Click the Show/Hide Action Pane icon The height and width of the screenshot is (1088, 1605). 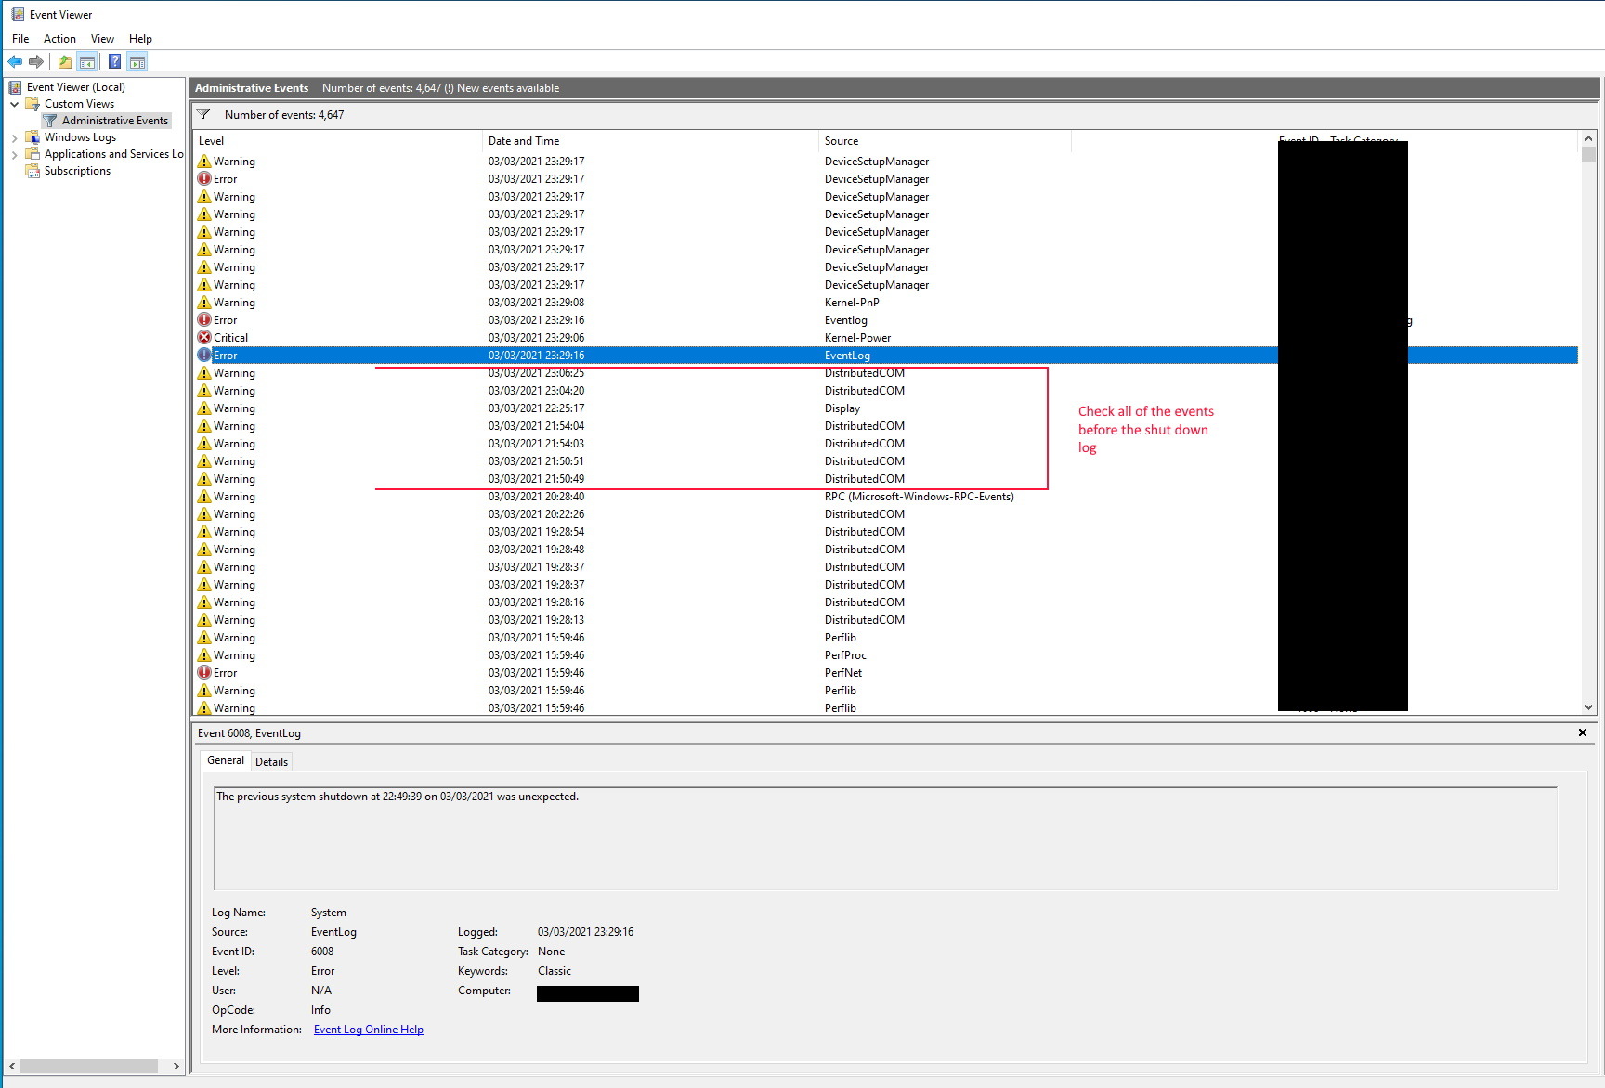tap(137, 62)
